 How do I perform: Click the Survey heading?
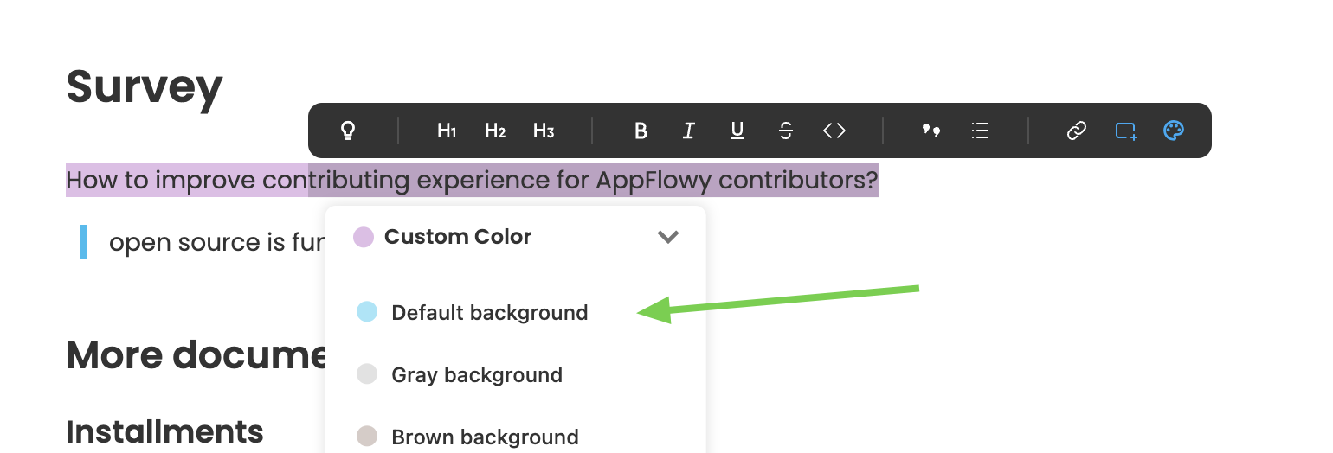coord(145,86)
